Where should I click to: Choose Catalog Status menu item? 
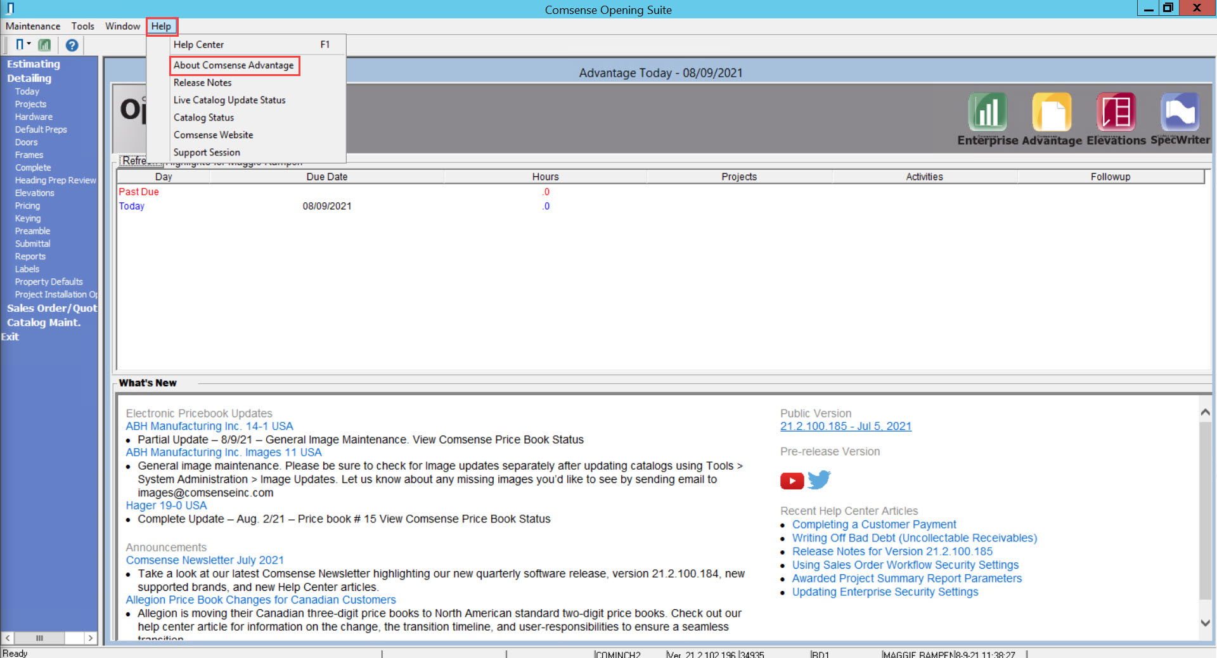coord(204,117)
